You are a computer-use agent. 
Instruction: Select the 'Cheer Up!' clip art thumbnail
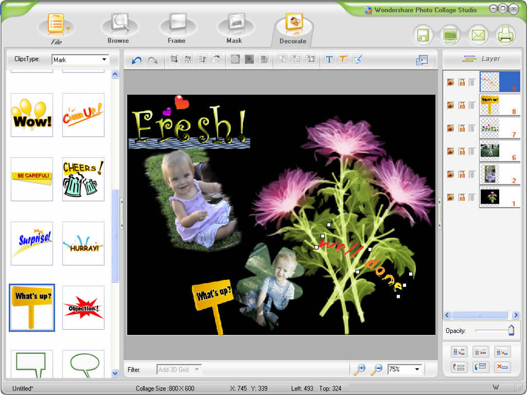(x=83, y=115)
